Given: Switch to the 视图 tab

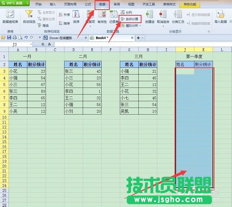Looking at the screenshot, I should (x=131, y=4).
